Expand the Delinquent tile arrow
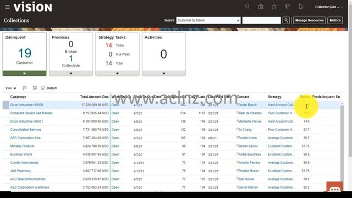The height and width of the screenshot is (198, 352). tap(24, 73)
